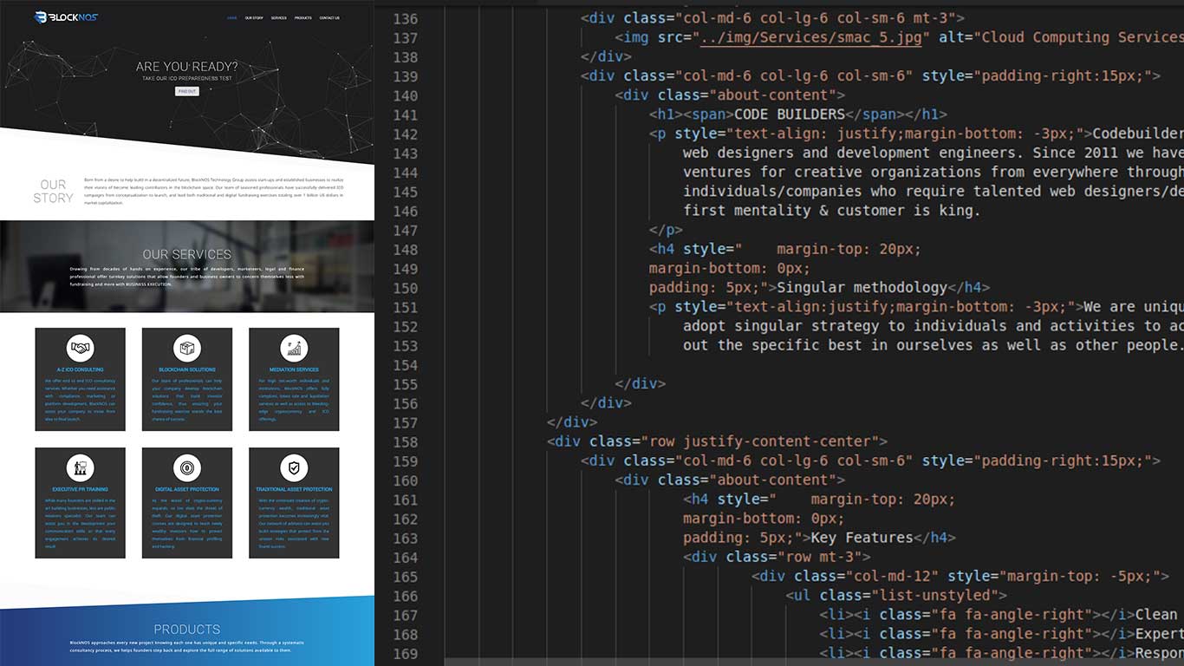
Task: Click the 'OUR SERVICES' section heading
Action: coord(186,254)
